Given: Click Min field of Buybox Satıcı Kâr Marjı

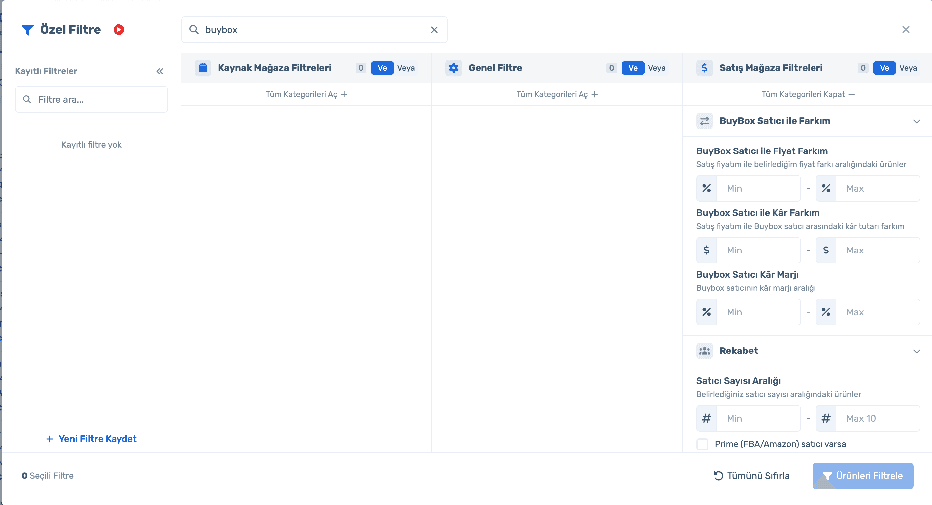Looking at the screenshot, I should tap(758, 312).
